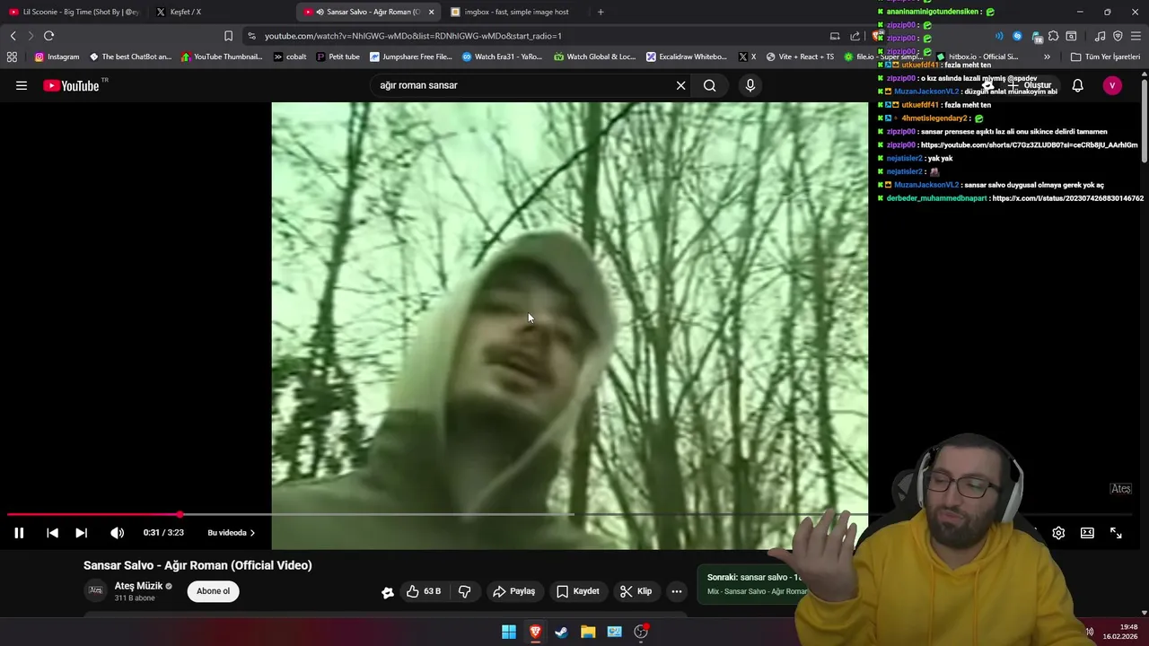This screenshot has width=1149, height=646.
Task: Expand hidden bookmarks with double chevron
Action: click(1047, 57)
